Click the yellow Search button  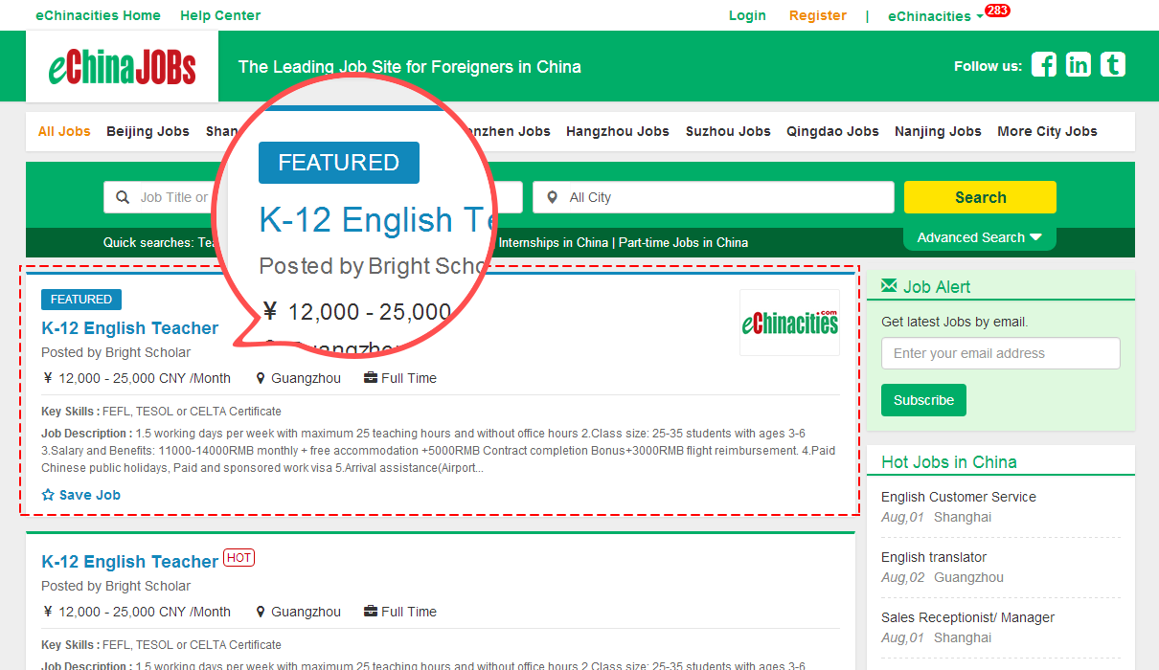click(980, 197)
